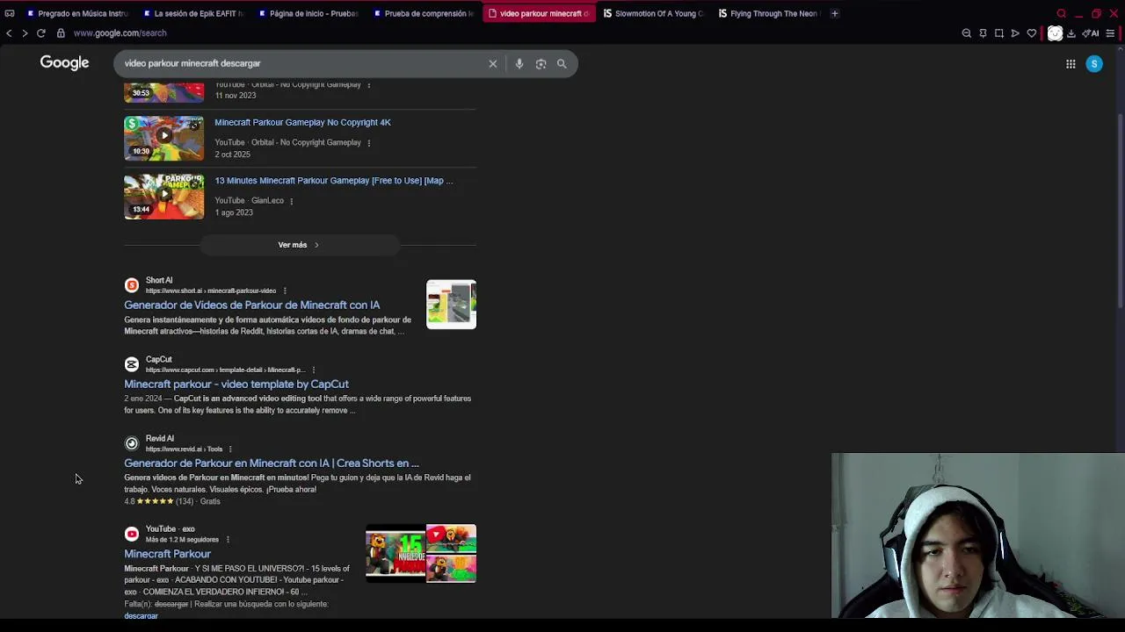Switch to the Página de inicio - Pruebas tab
This screenshot has width=1125, height=632.
tap(308, 13)
